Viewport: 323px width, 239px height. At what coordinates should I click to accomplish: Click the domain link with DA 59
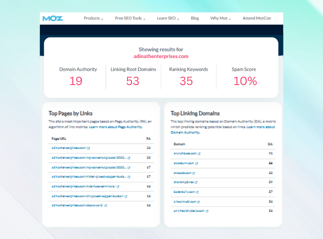pyautogui.click(x=183, y=182)
